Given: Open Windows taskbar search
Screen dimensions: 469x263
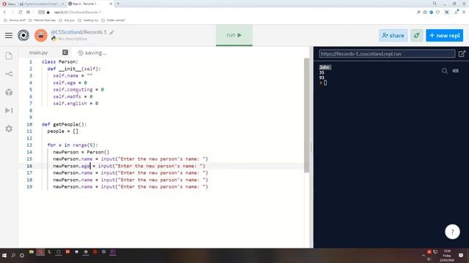Looking at the screenshot, I should click(13, 256).
